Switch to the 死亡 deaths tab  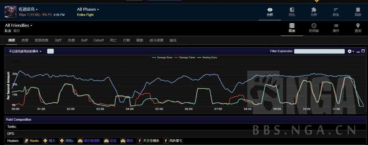click(113, 40)
